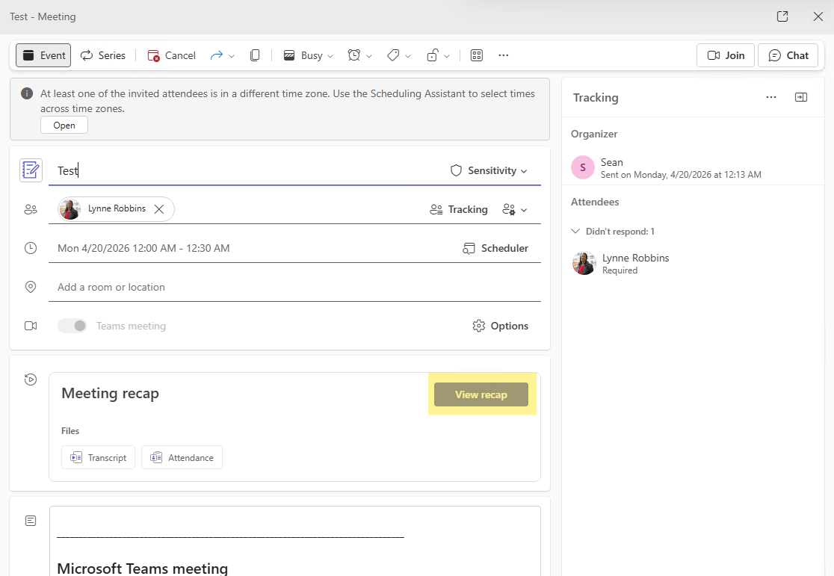Collapse the "Didn't respond: 1" group
834x576 pixels.
(x=575, y=232)
